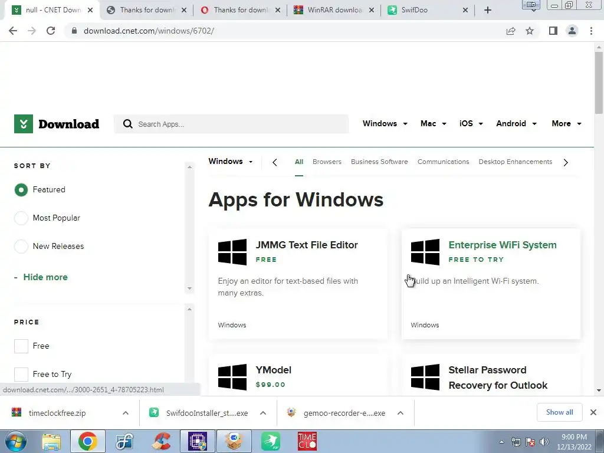
Task: Click the page vertical scrollbar thumb
Action: pos(599,83)
